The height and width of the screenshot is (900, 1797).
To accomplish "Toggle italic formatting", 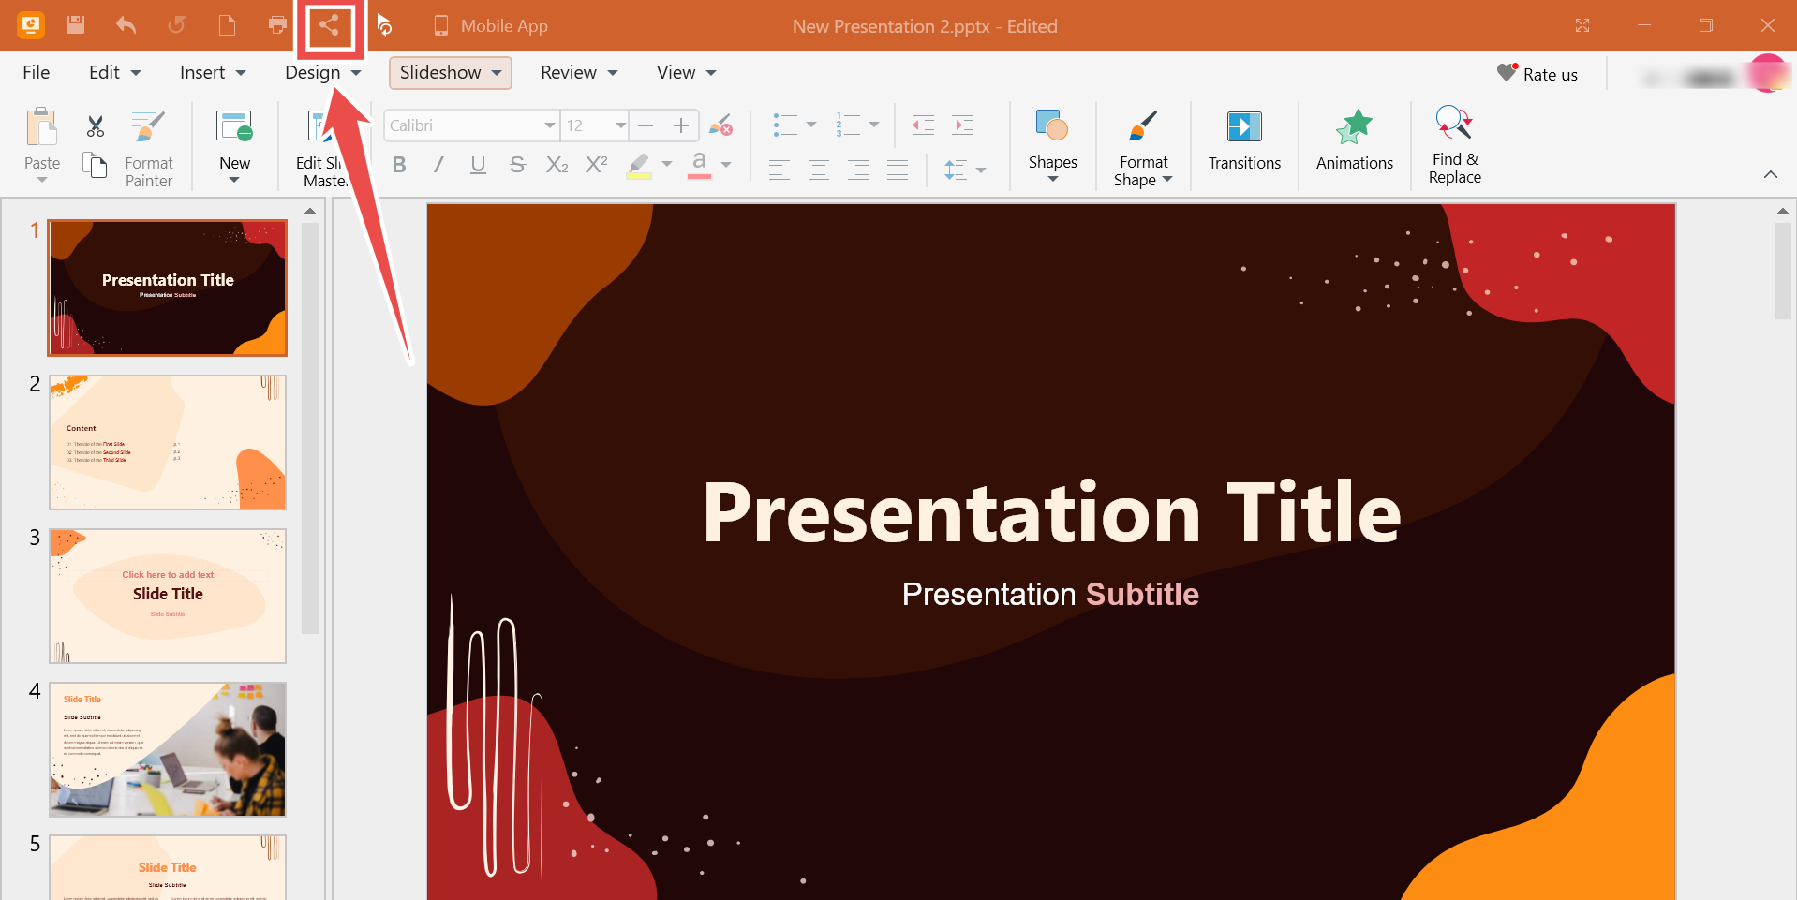I will point(438,165).
